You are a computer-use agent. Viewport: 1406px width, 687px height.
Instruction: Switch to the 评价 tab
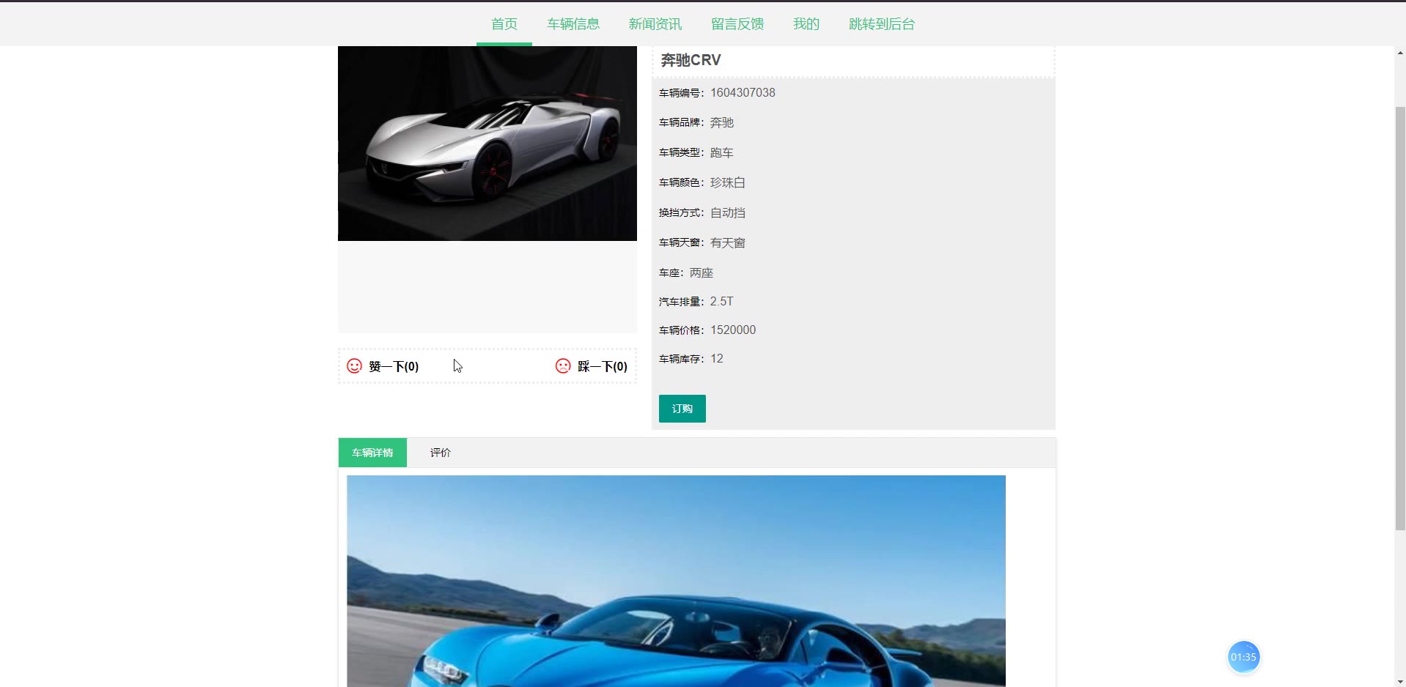tap(441, 453)
